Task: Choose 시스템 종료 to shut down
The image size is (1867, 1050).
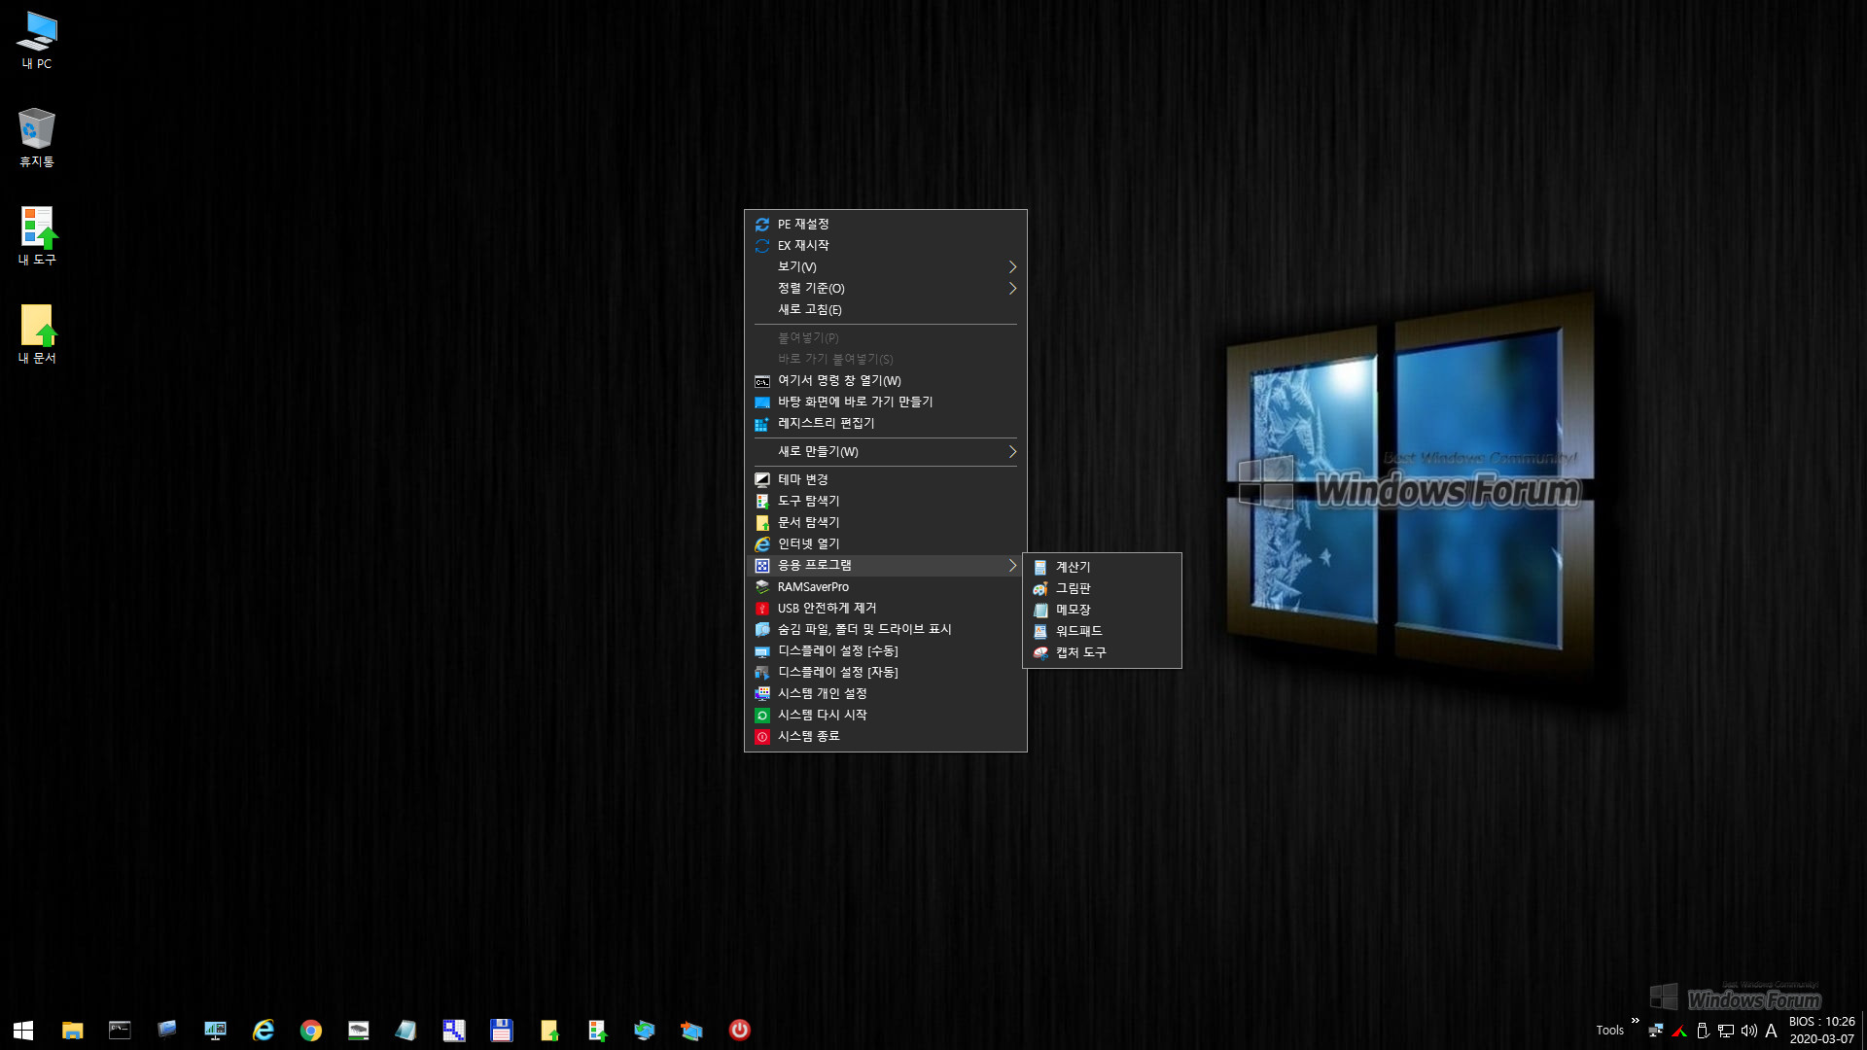Action: (886, 736)
